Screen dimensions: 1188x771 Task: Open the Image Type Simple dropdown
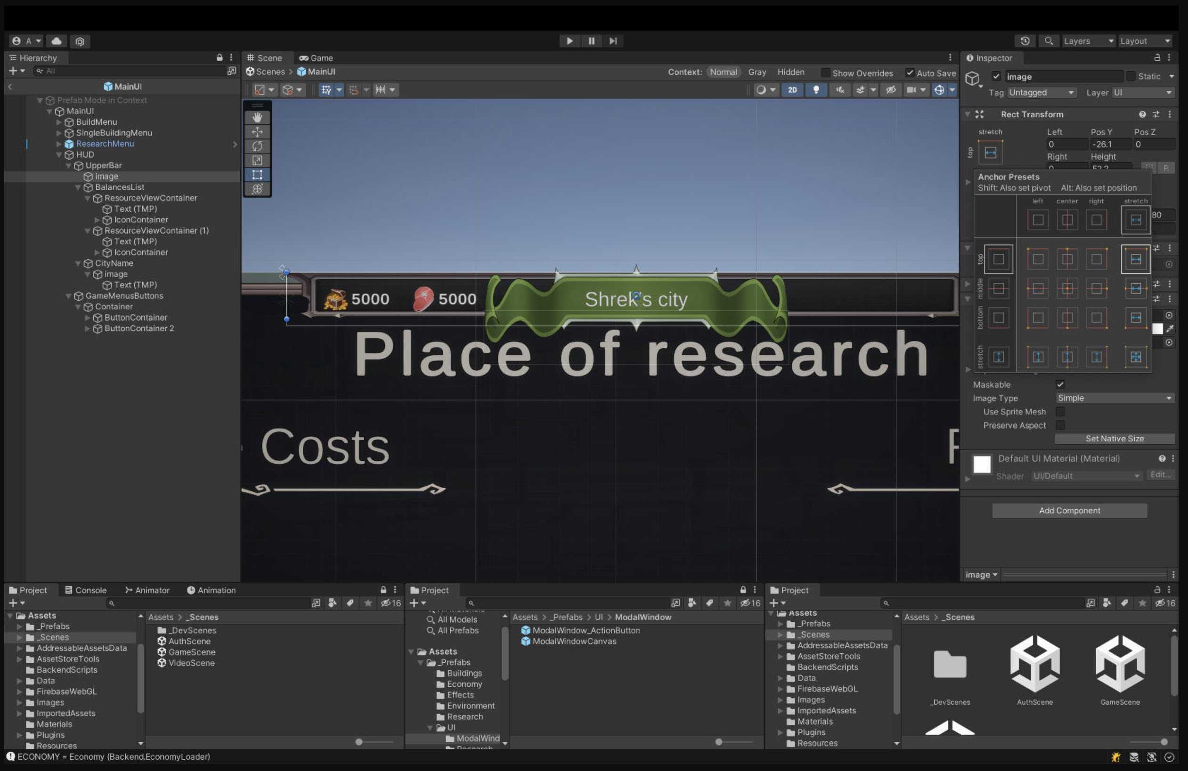click(1114, 398)
